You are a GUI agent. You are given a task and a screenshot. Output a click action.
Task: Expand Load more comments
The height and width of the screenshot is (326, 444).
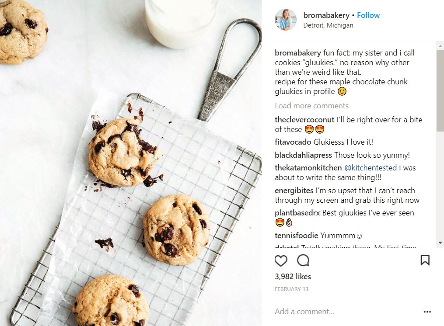(311, 106)
